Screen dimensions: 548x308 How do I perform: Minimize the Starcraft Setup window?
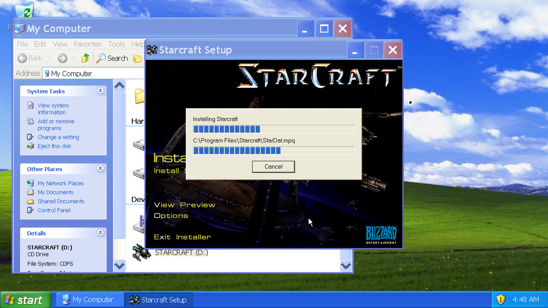click(x=355, y=50)
